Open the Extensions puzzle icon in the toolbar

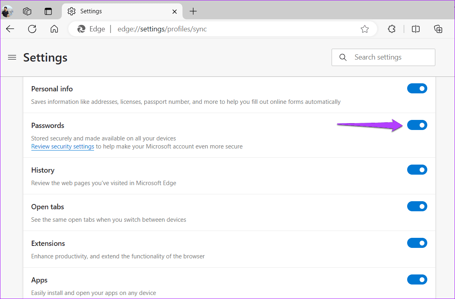click(x=391, y=29)
